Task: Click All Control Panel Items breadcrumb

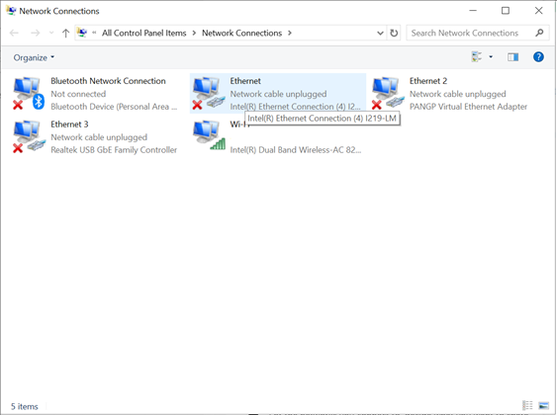Action: 143,33
